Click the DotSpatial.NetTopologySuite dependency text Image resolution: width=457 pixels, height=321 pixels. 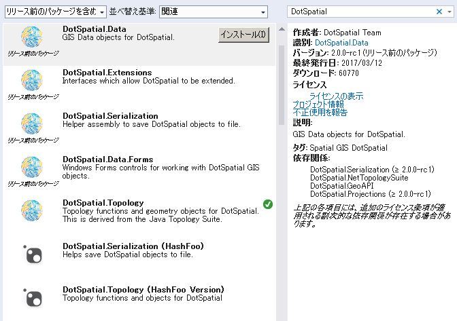pos(359,178)
